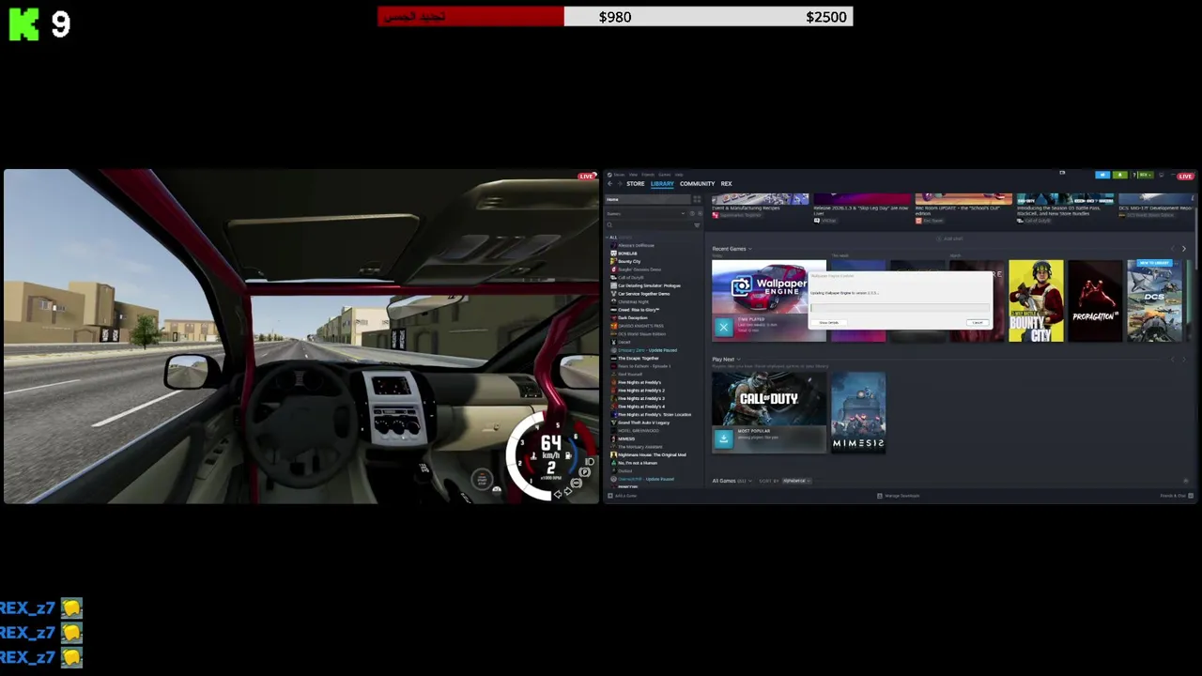
Task: Toggle the ready-to-play filter icon
Action: coord(699,214)
